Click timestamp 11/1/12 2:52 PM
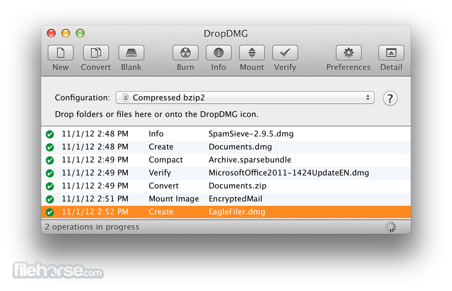This screenshot has width=452, height=291. 95,212
